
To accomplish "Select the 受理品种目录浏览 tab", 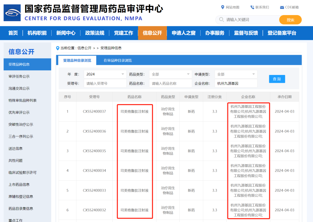I will tap(77, 60).
